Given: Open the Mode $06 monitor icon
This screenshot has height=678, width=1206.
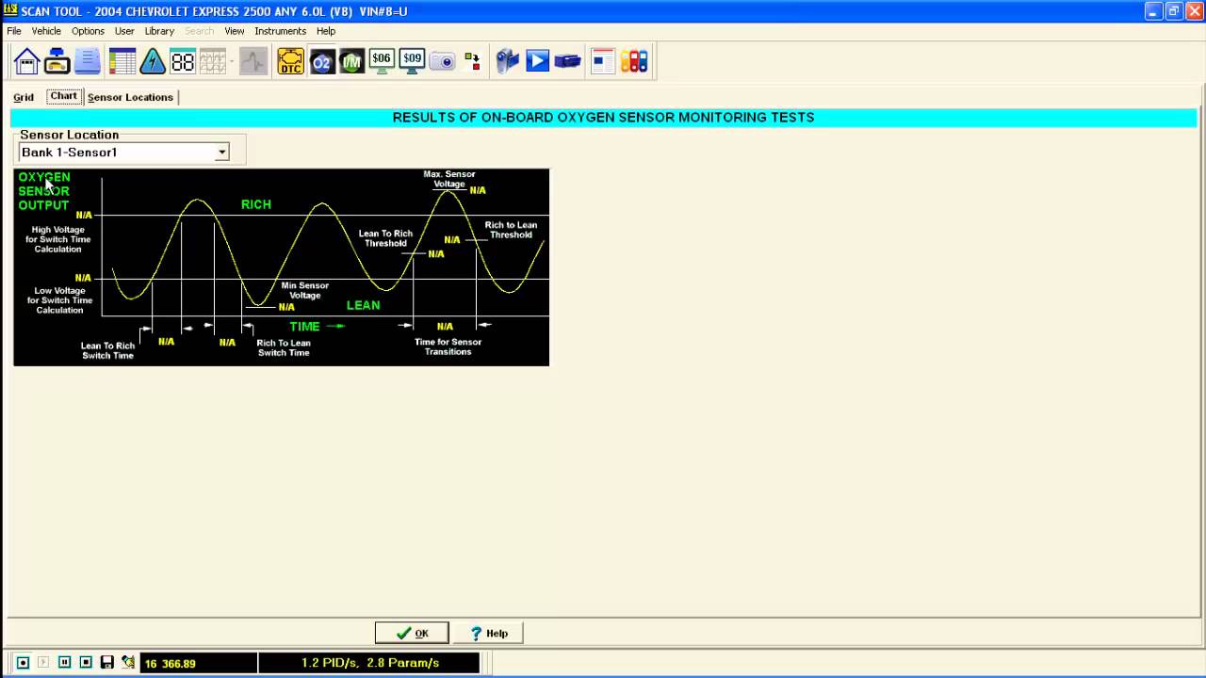Looking at the screenshot, I should pyautogui.click(x=382, y=62).
